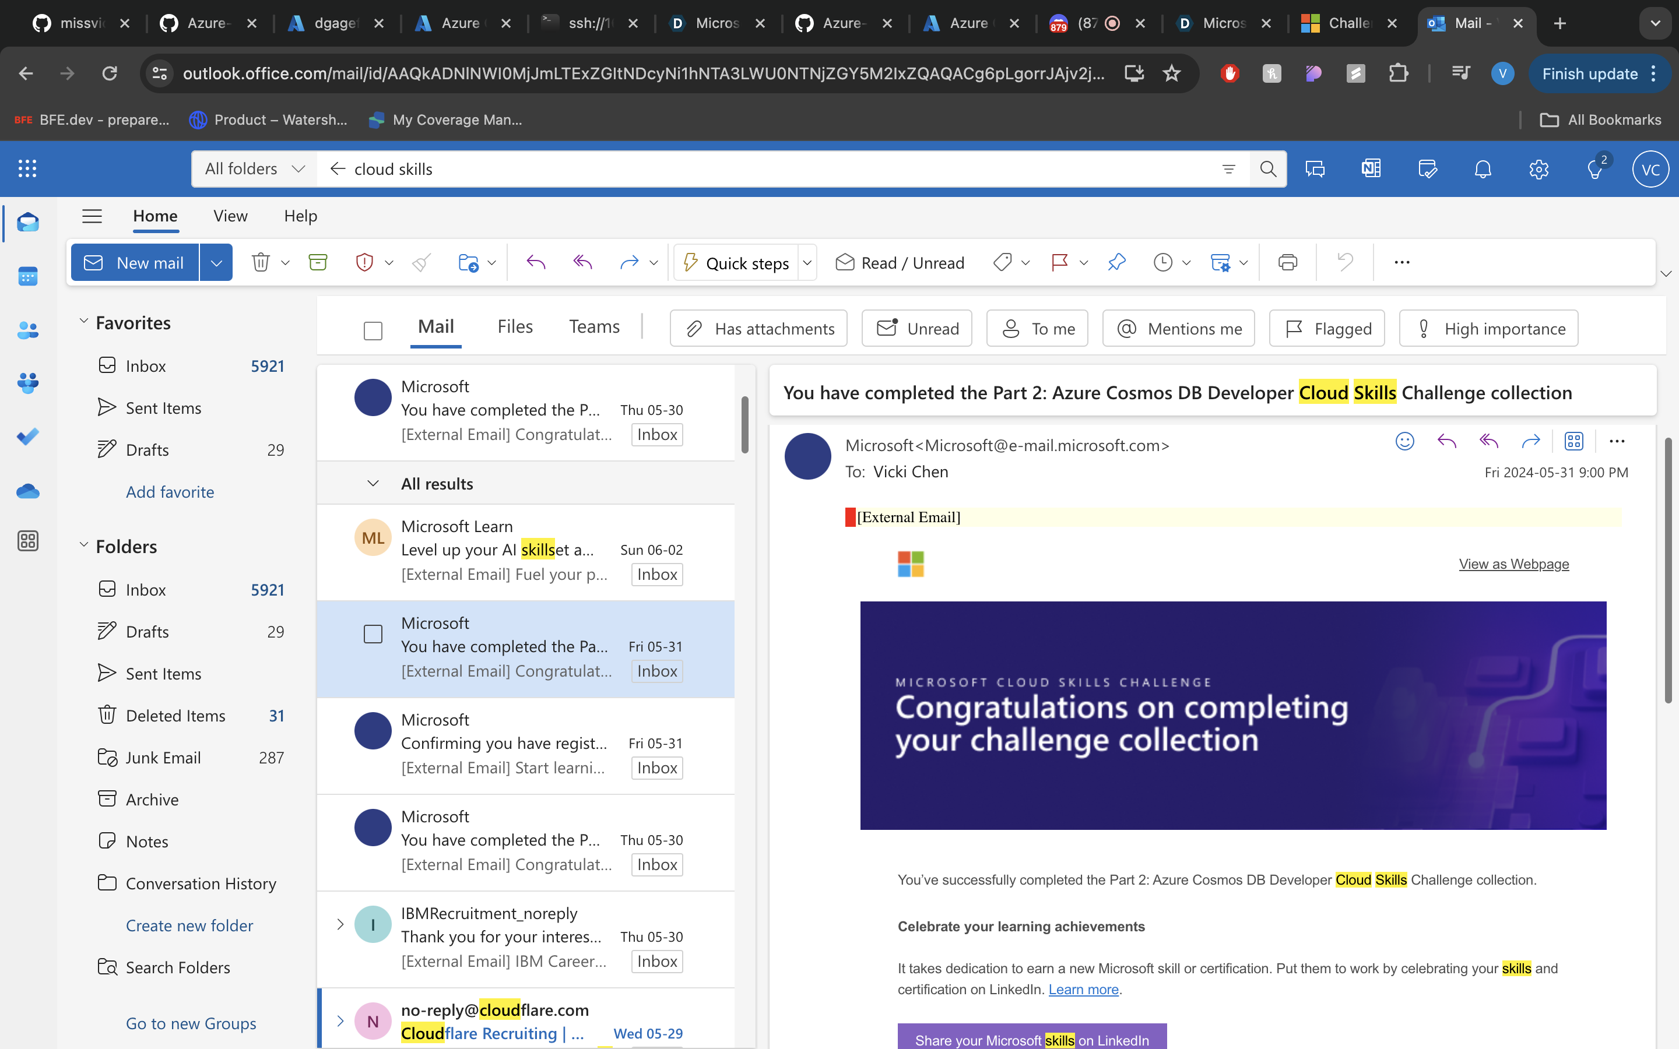Open the View ribbon tab
Screen dimensions: 1679x1049
pos(230,216)
